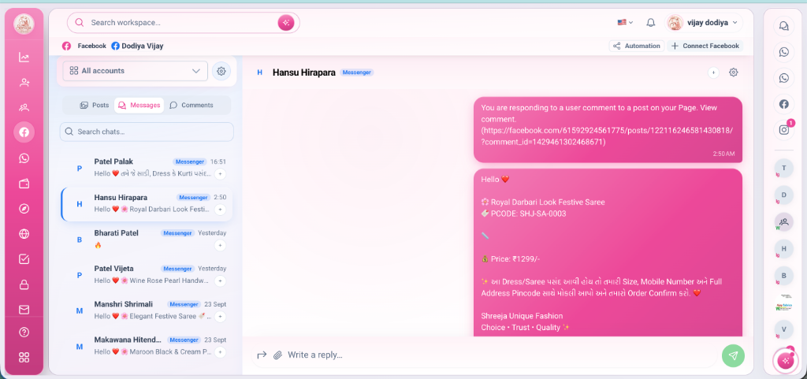This screenshot has height=379, width=807.
Task: Click the Connect Facebook button
Action: (705, 46)
